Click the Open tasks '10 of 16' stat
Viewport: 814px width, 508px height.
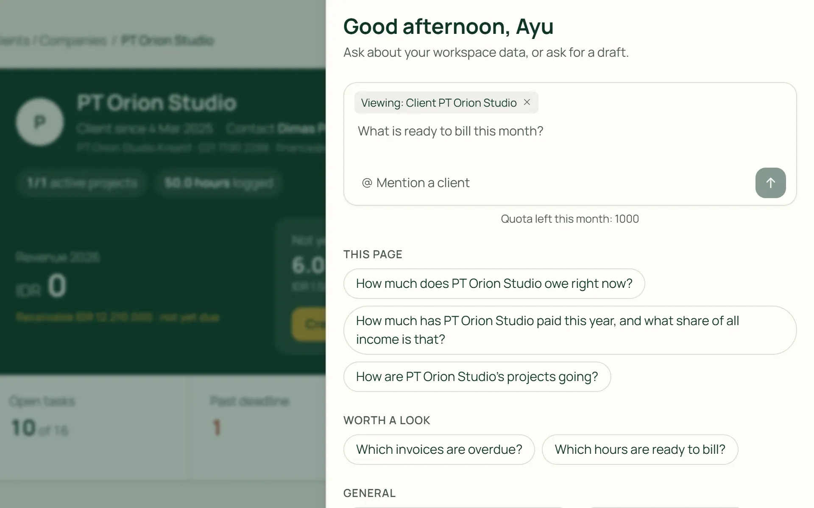[x=40, y=428]
